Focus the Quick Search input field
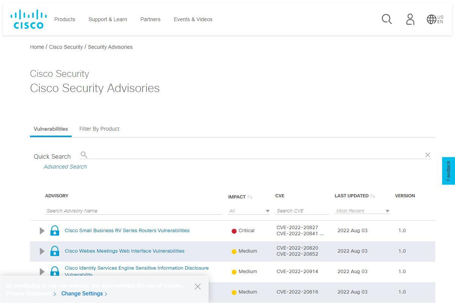The width and height of the screenshot is (455, 303). [256, 155]
